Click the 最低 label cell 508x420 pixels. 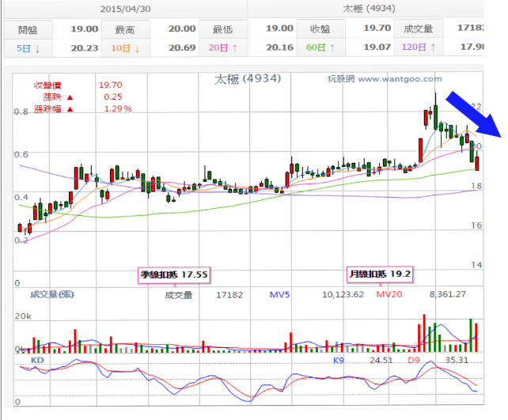click(223, 30)
